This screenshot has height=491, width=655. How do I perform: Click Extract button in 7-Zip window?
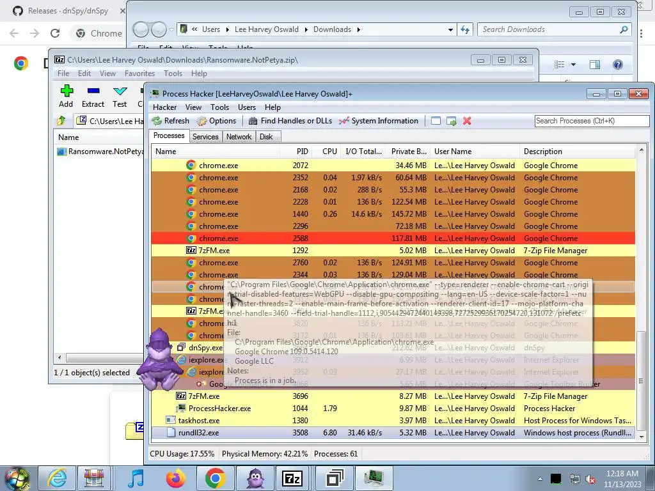(93, 96)
